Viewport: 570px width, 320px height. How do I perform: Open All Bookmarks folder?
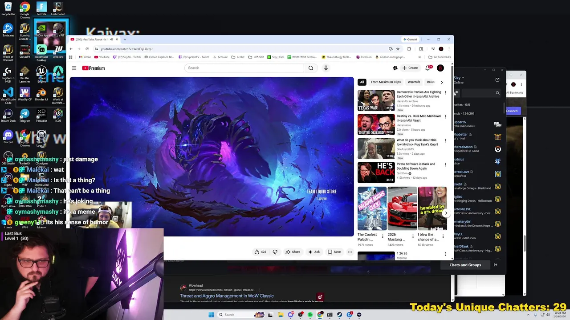(x=440, y=57)
